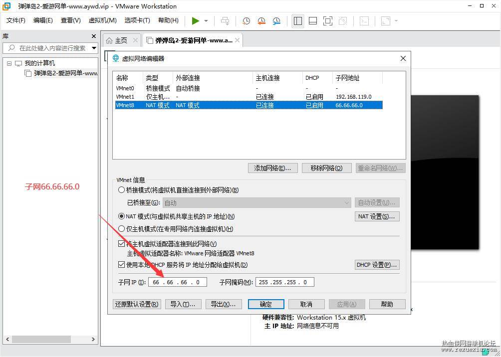Select the 弹弹岛2-爱游网单 VM tree item
This screenshot has width=501, height=357.
[66, 73]
